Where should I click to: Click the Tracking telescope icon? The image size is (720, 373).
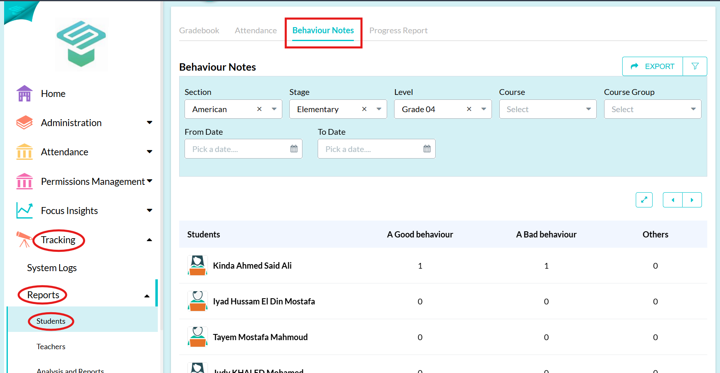click(x=24, y=239)
